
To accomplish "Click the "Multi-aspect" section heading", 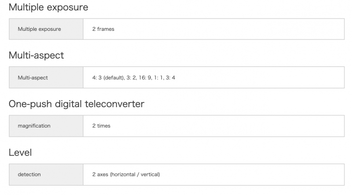I will pos(36,56).
